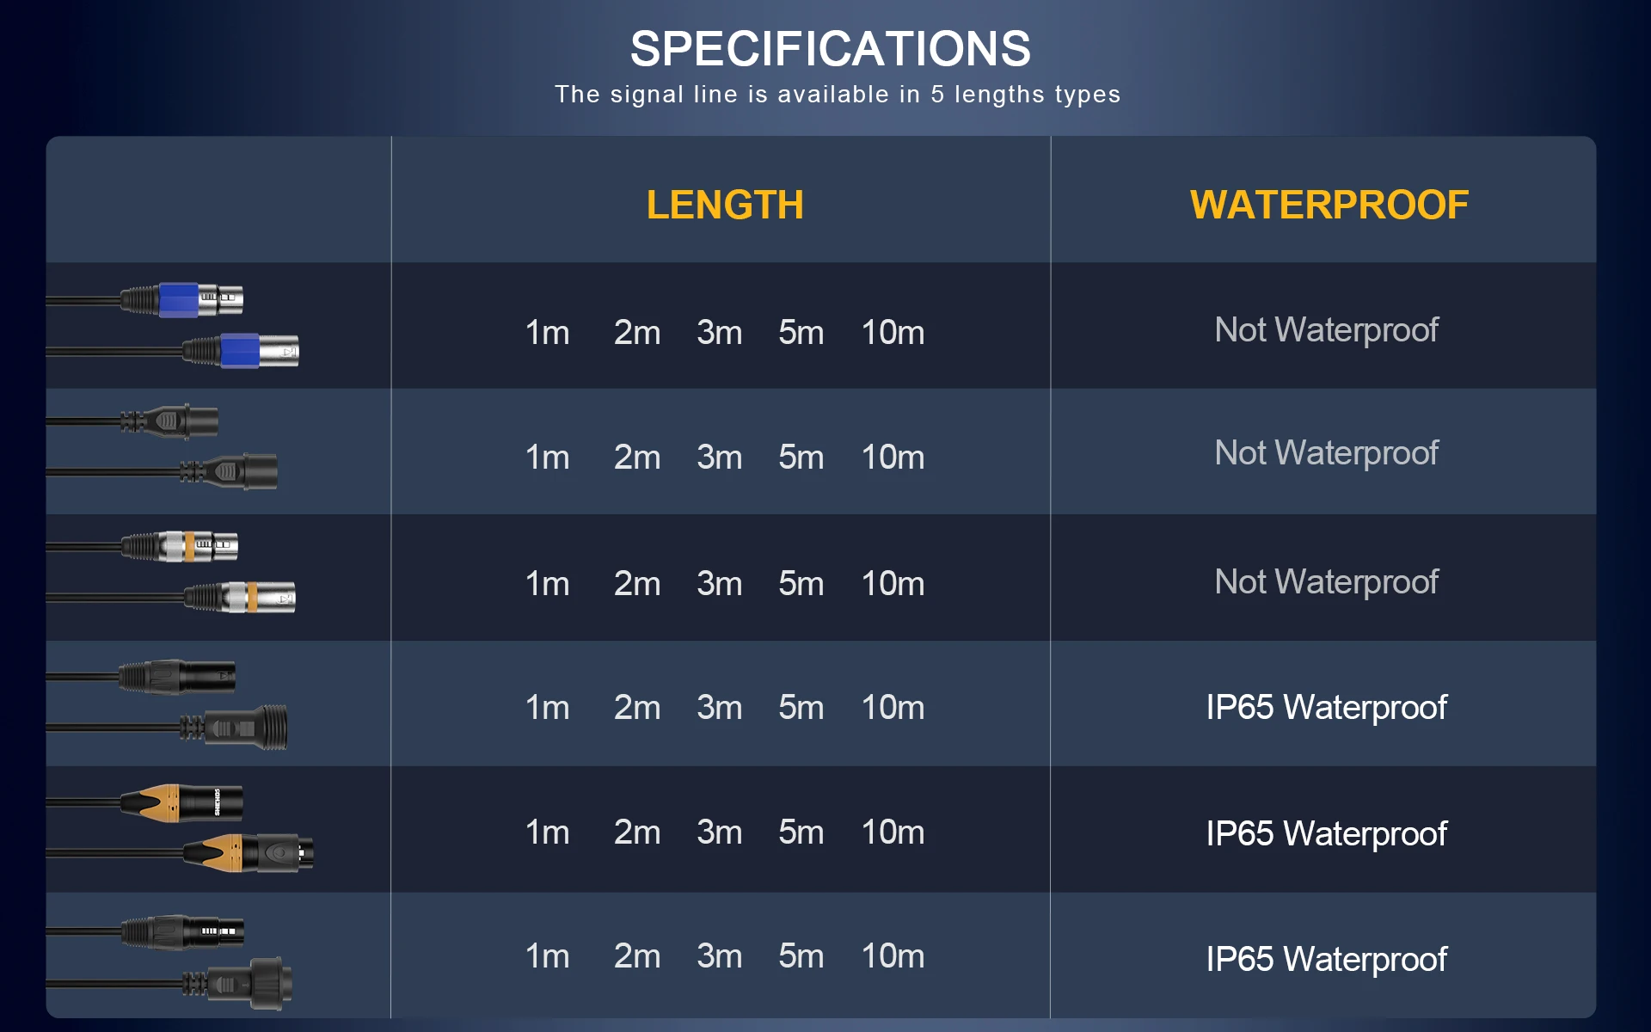Select 1m length in the first row
This screenshot has width=1651, height=1032.
pyautogui.click(x=548, y=333)
